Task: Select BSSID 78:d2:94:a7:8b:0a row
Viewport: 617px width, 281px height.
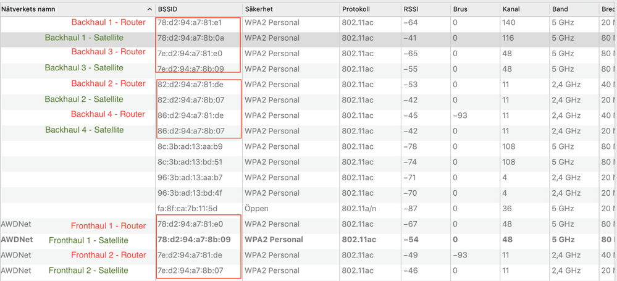Action: point(190,38)
